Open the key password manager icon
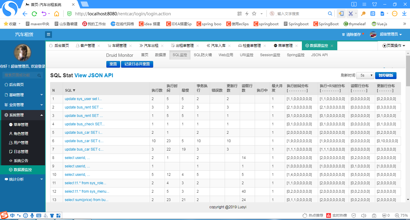Viewport: 410px width, 220px height. (x=363, y=14)
